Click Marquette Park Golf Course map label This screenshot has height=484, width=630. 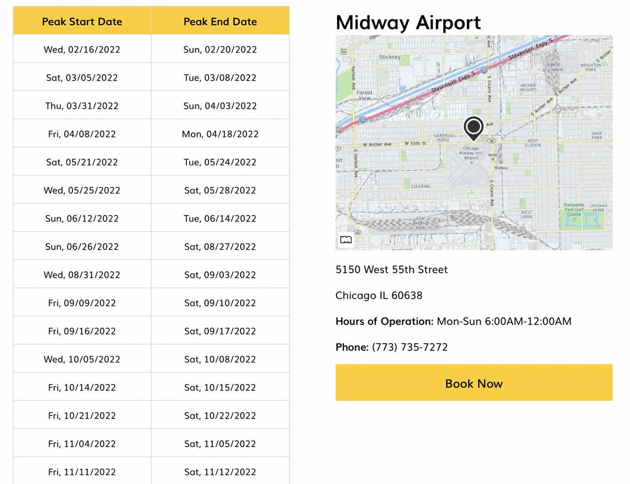point(574,210)
